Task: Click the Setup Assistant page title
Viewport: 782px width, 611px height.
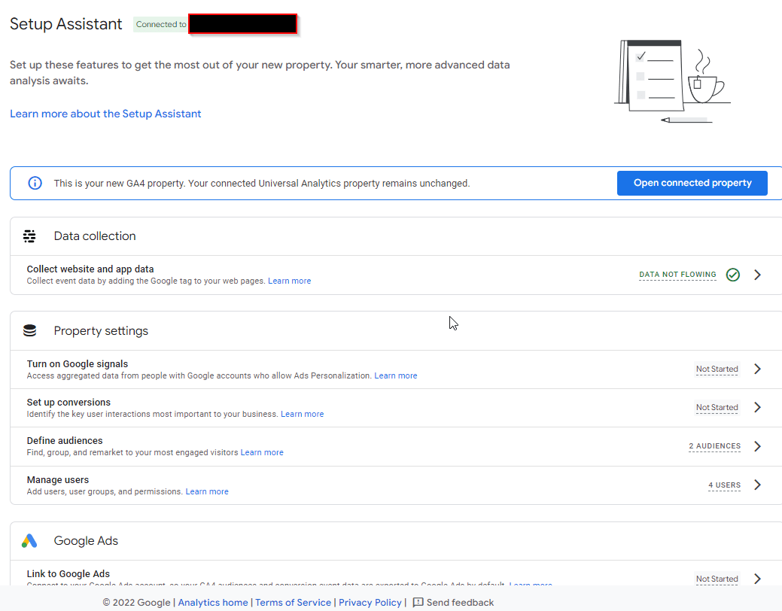Action: click(x=65, y=24)
